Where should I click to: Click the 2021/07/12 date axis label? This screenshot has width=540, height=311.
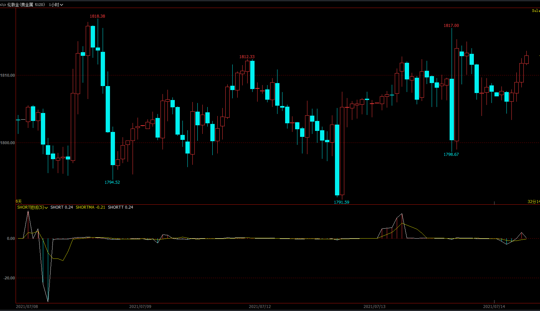260,307
